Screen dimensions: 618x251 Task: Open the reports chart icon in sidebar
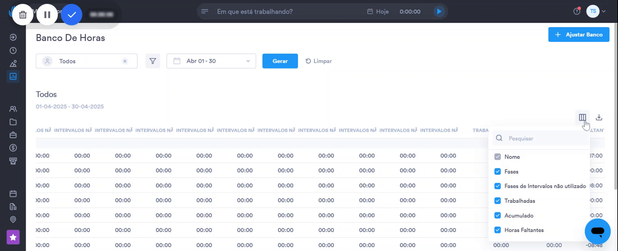[13, 77]
